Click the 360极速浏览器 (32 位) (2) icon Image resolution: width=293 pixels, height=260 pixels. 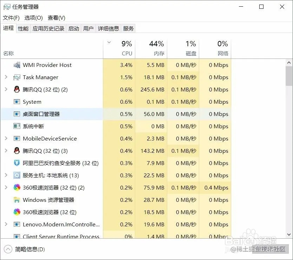tap(17, 187)
